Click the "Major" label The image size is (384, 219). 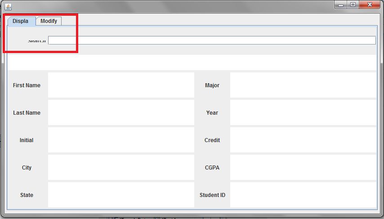(212, 85)
